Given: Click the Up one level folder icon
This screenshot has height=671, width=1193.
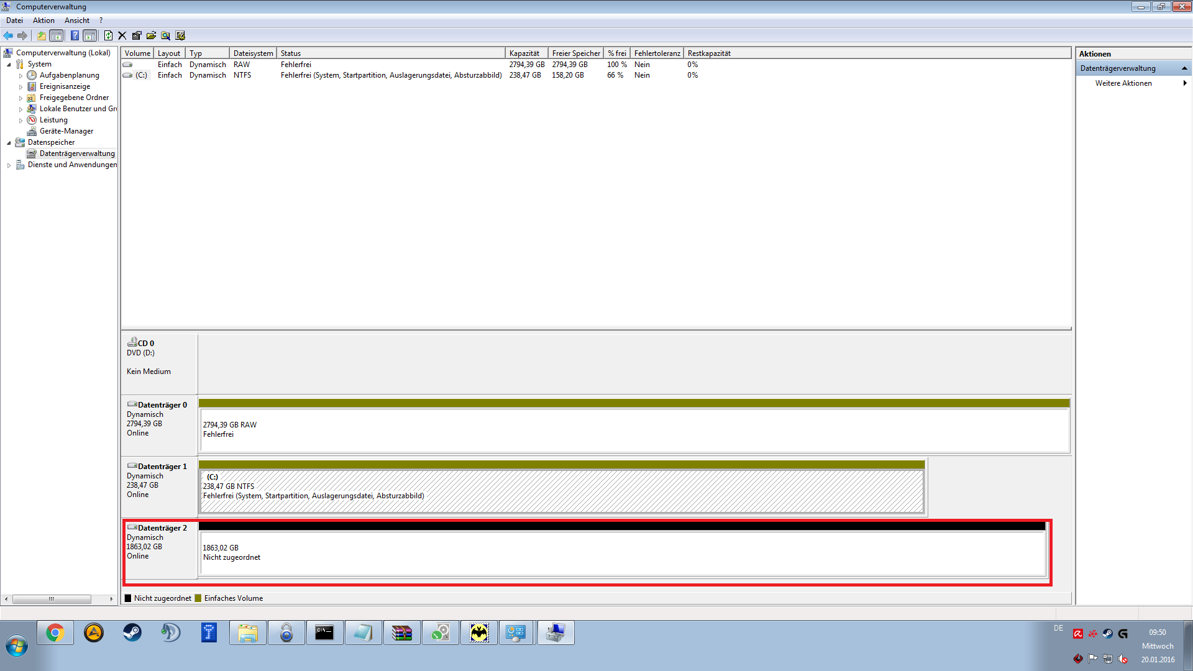Looking at the screenshot, I should pos(41,35).
